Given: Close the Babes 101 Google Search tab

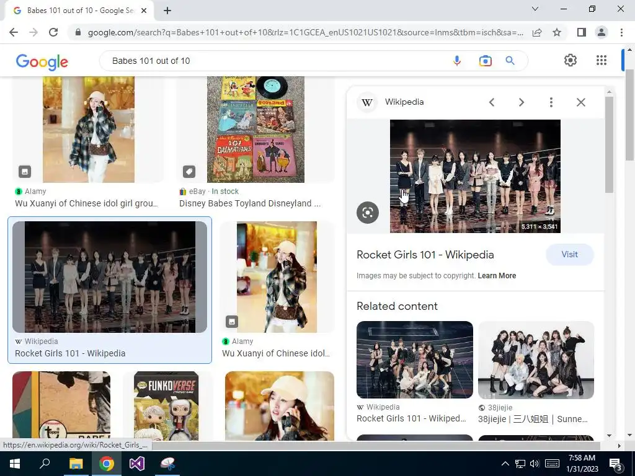Looking at the screenshot, I should coord(144,11).
